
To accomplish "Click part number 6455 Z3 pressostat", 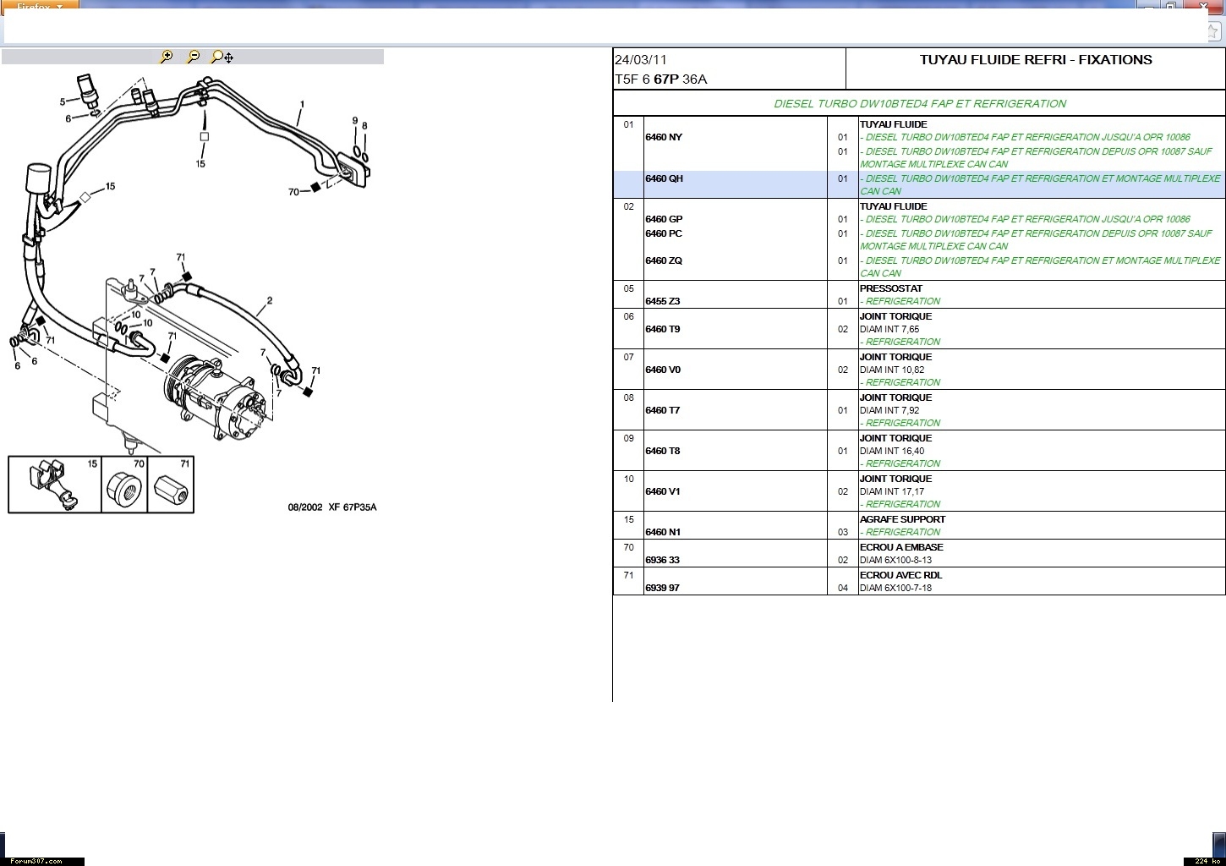I will [x=662, y=301].
